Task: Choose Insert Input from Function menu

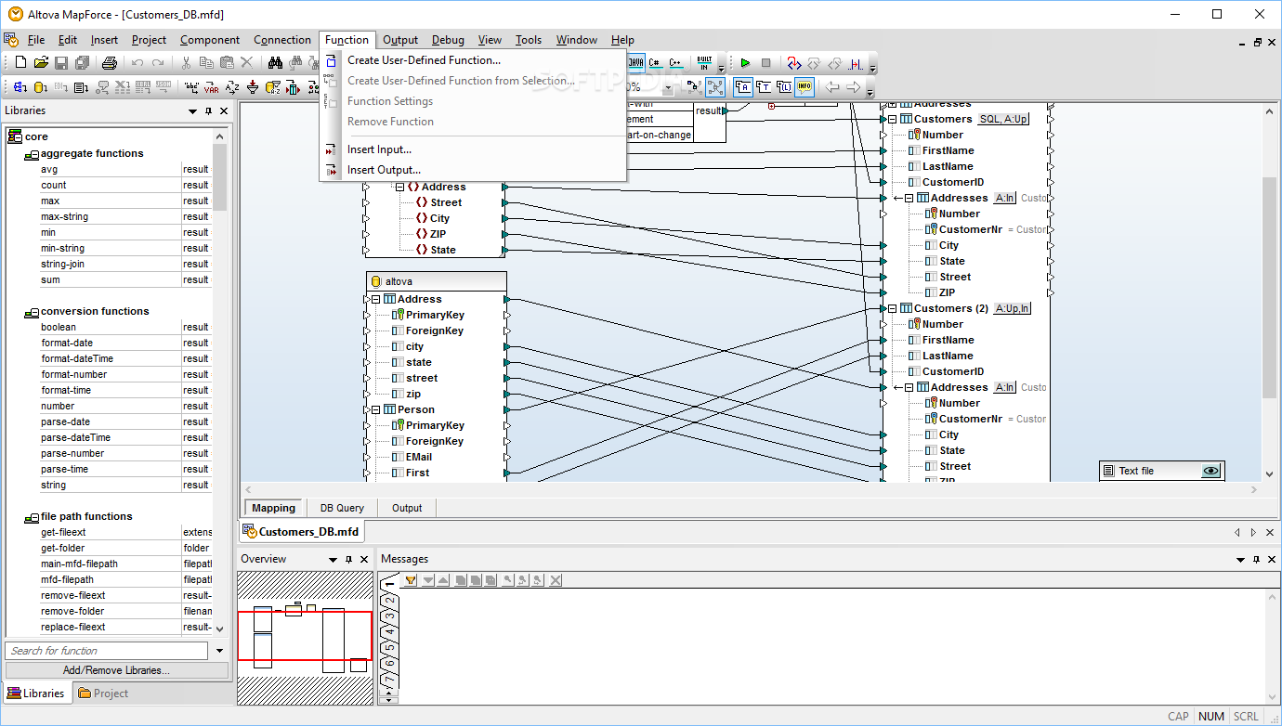Action: 379,149
